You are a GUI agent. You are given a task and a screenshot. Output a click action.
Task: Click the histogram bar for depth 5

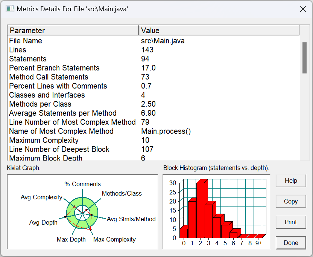click(225, 231)
